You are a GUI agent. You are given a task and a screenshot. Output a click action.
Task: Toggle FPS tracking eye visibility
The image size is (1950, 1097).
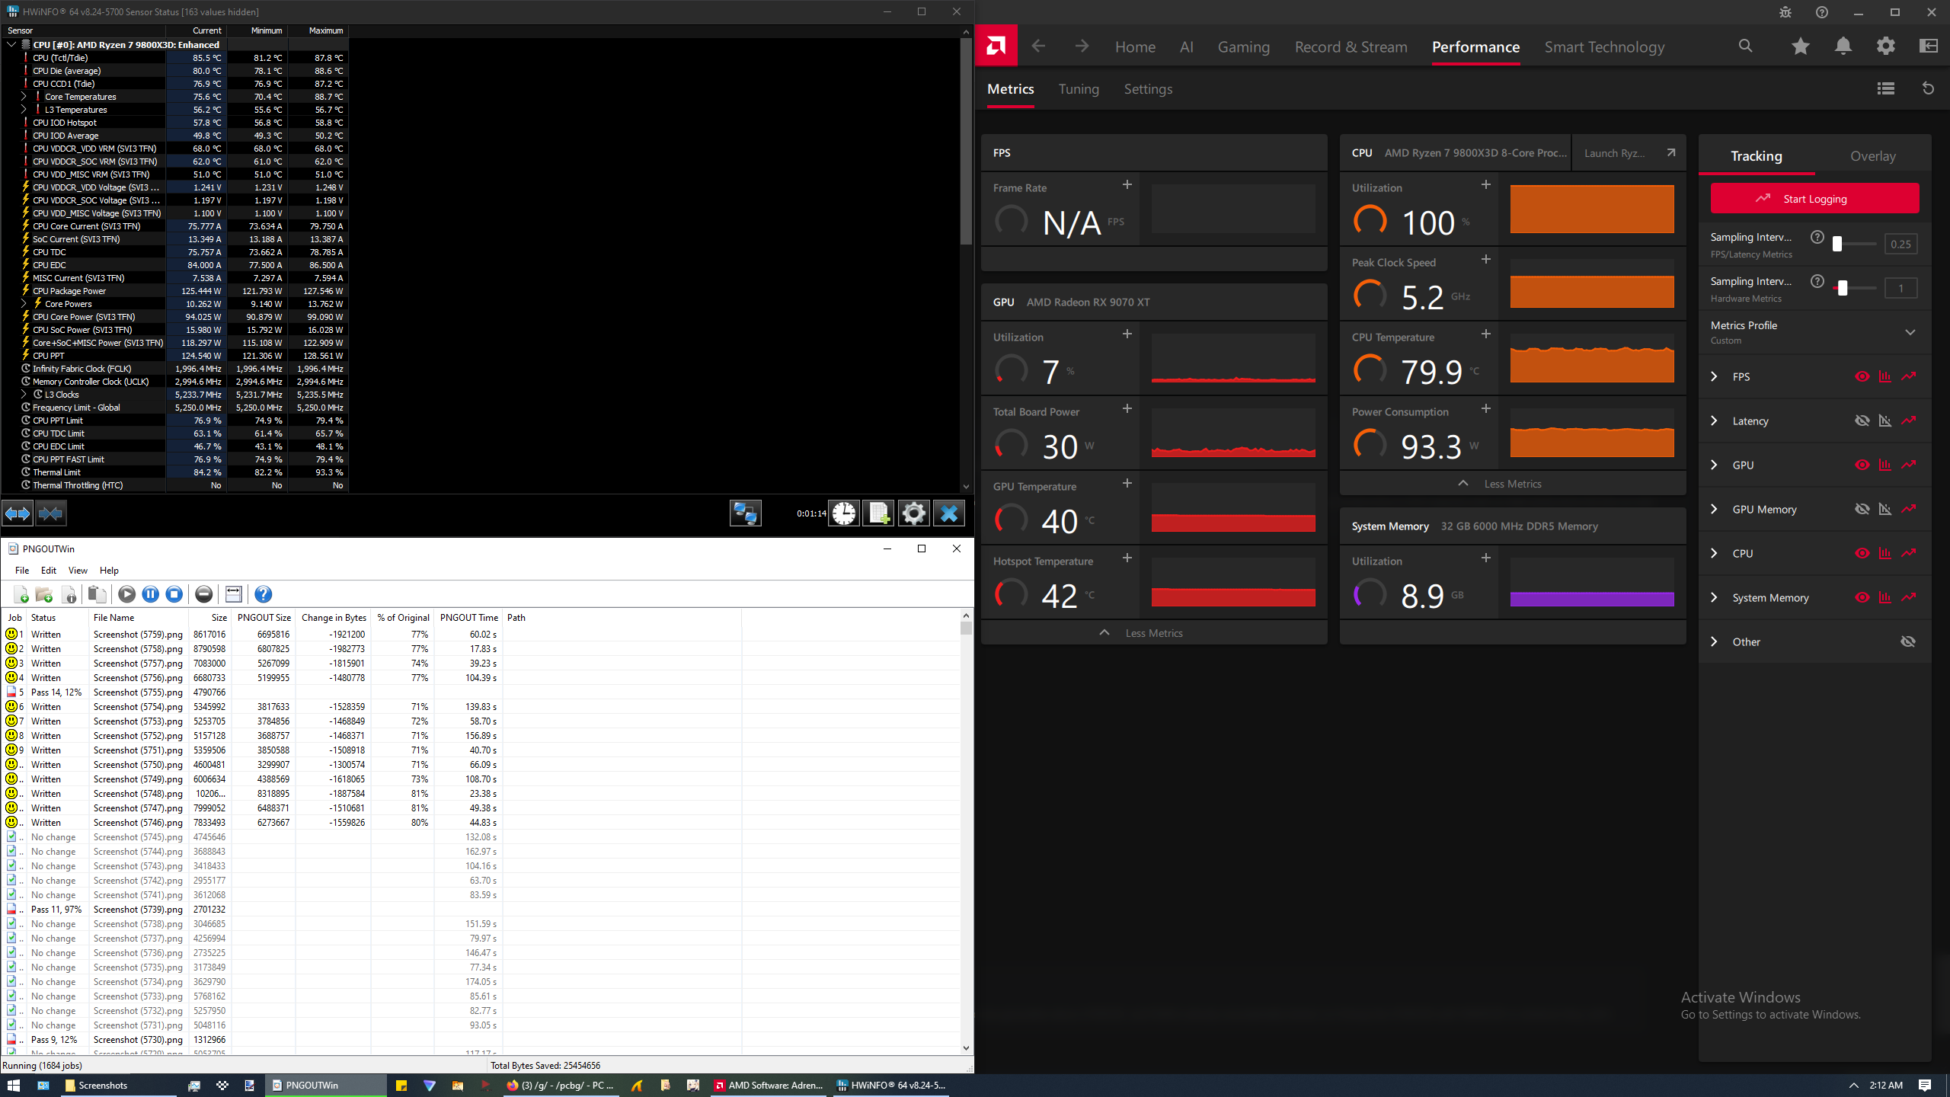(x=1862, y=376)
